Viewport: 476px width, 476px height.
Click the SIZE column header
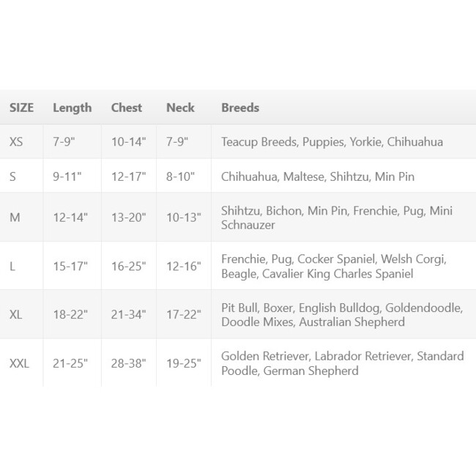pyautogui.click(x=21, y=108)
